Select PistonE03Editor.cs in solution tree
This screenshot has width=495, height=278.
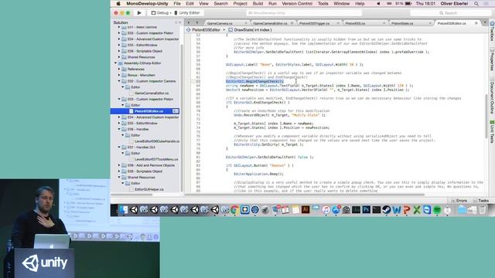tap(148, 111)
